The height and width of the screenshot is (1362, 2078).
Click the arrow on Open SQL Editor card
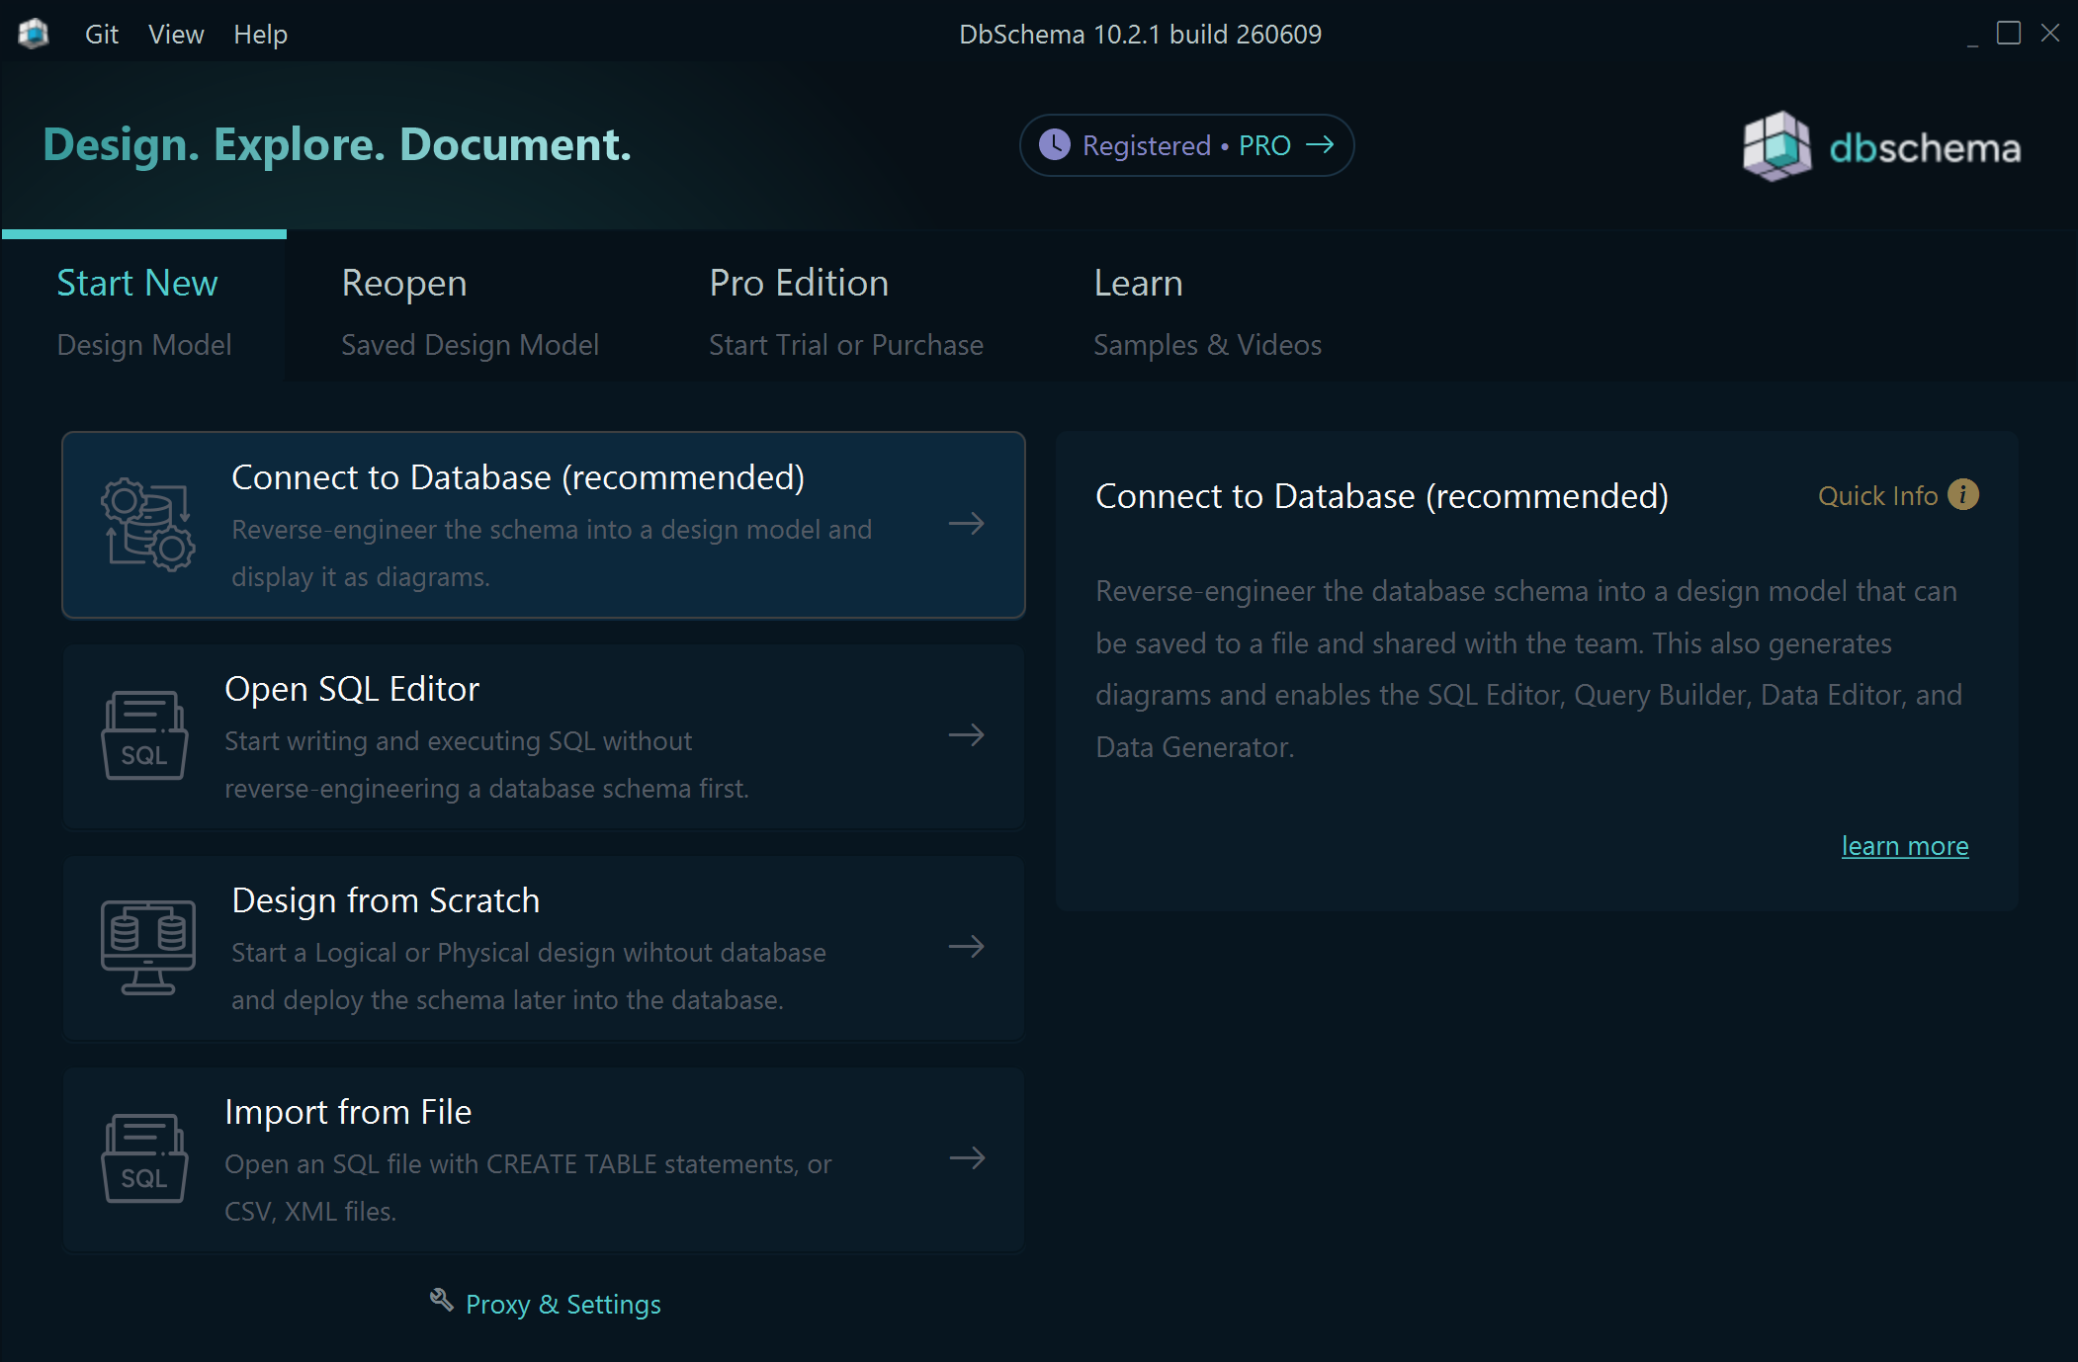966,734
